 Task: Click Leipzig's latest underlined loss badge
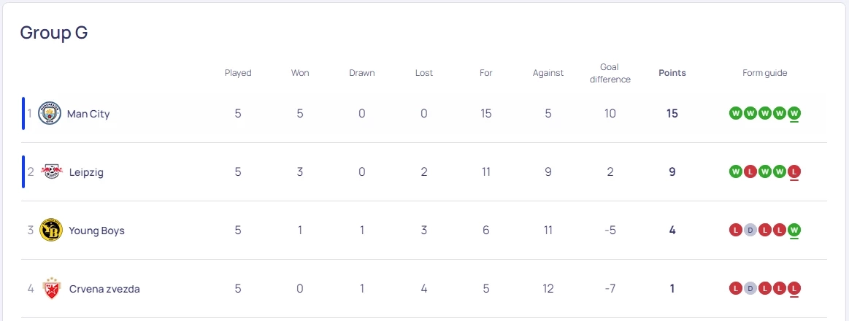[794, 171]
